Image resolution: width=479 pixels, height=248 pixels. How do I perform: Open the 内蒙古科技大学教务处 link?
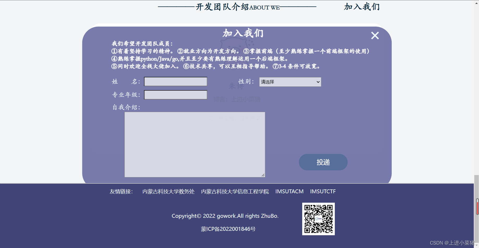tap(168, 191)
